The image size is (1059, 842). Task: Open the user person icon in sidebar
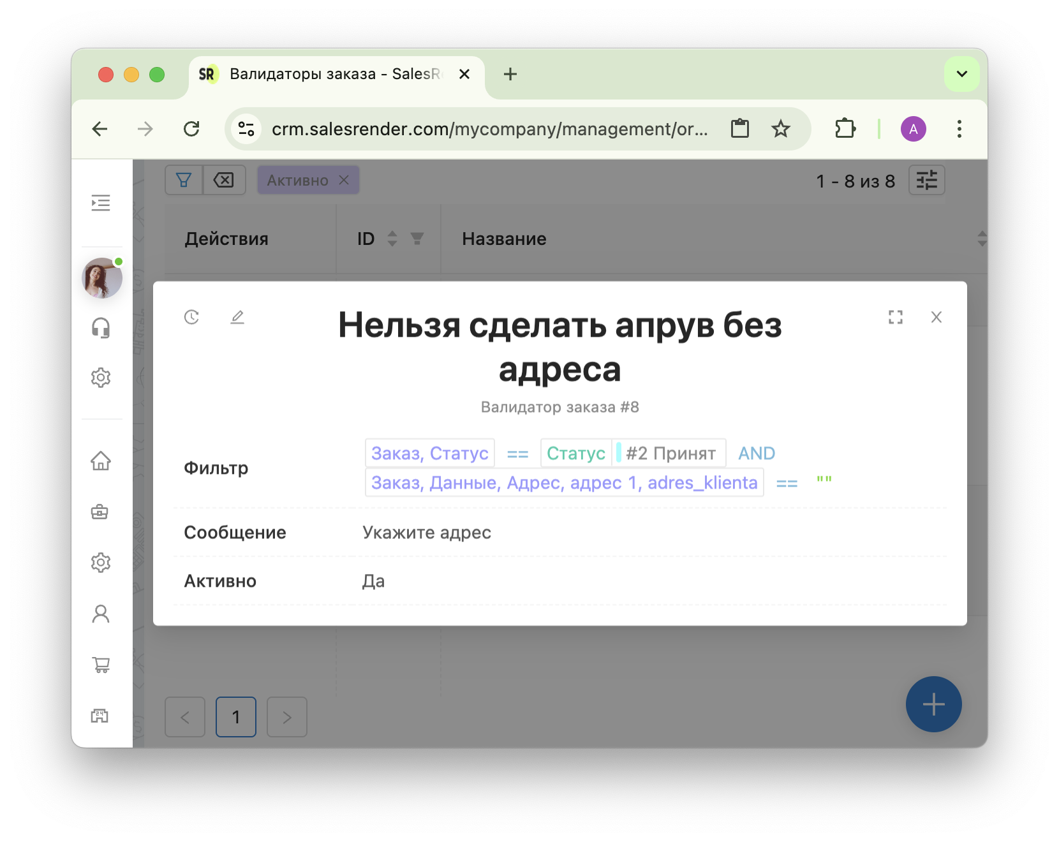(x=101, y=614)
